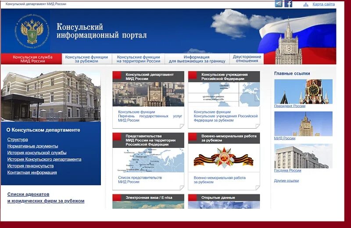The image size is (351, 228).
Task: Open the Госдума России link
Action: coord(287,170)
